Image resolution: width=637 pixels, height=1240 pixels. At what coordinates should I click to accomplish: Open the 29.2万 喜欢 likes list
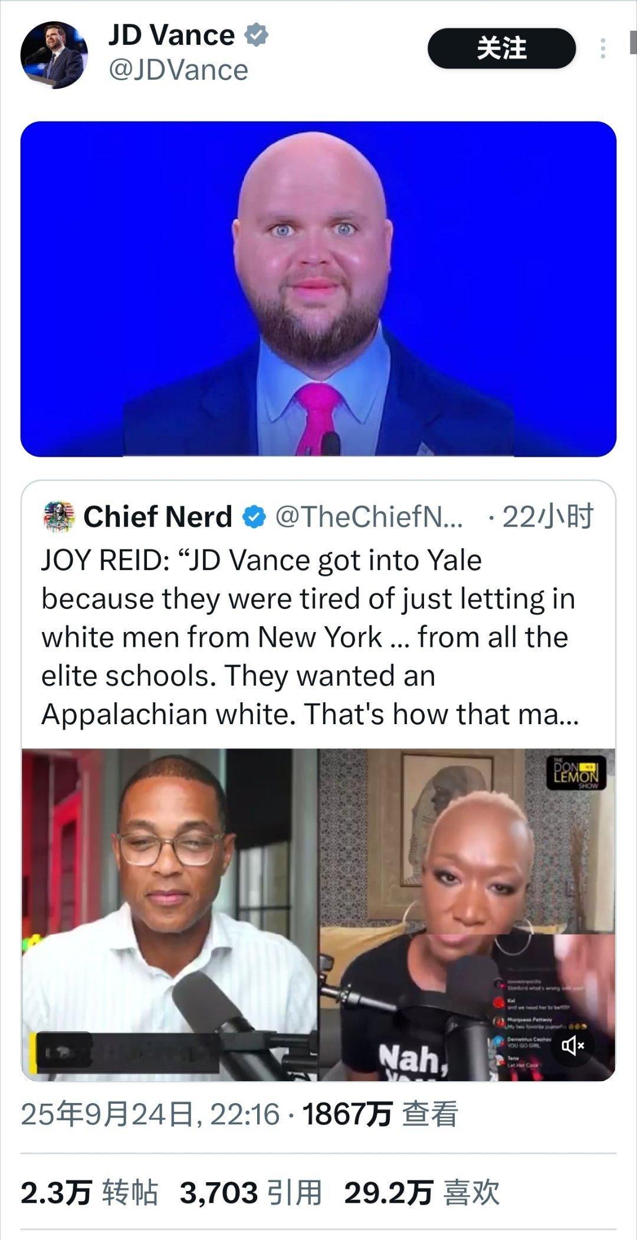(x=422, y=1193)
